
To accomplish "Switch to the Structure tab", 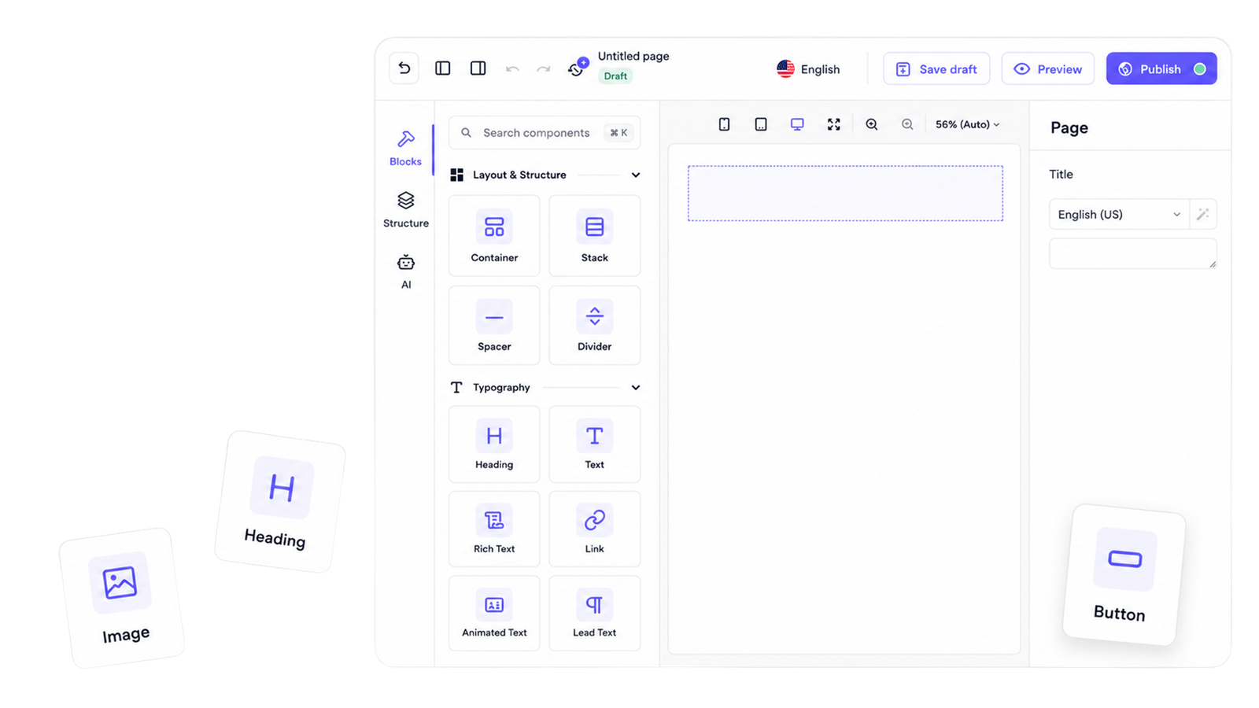I will tap(406, 209).
